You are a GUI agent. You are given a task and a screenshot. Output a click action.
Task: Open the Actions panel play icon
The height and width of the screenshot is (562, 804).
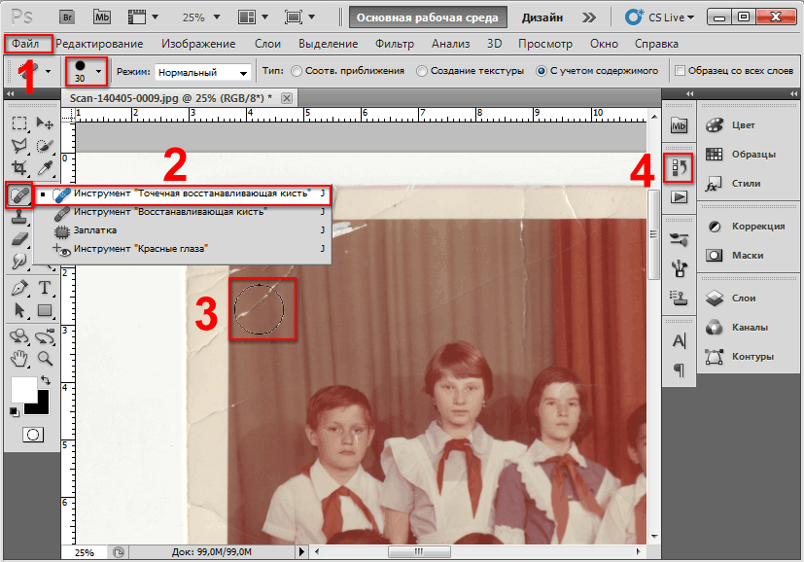tap(679, 197)
